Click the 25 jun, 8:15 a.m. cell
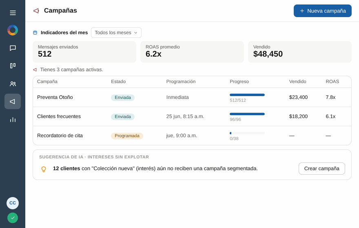 185,116
